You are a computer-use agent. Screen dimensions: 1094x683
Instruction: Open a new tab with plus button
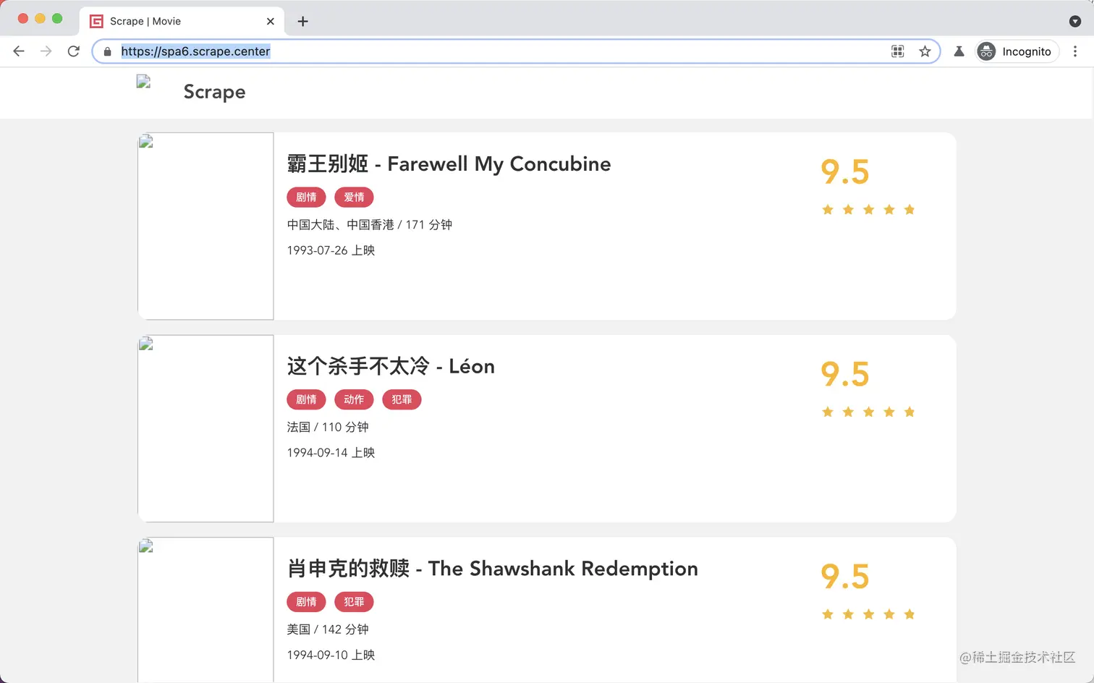pos(303,22)
